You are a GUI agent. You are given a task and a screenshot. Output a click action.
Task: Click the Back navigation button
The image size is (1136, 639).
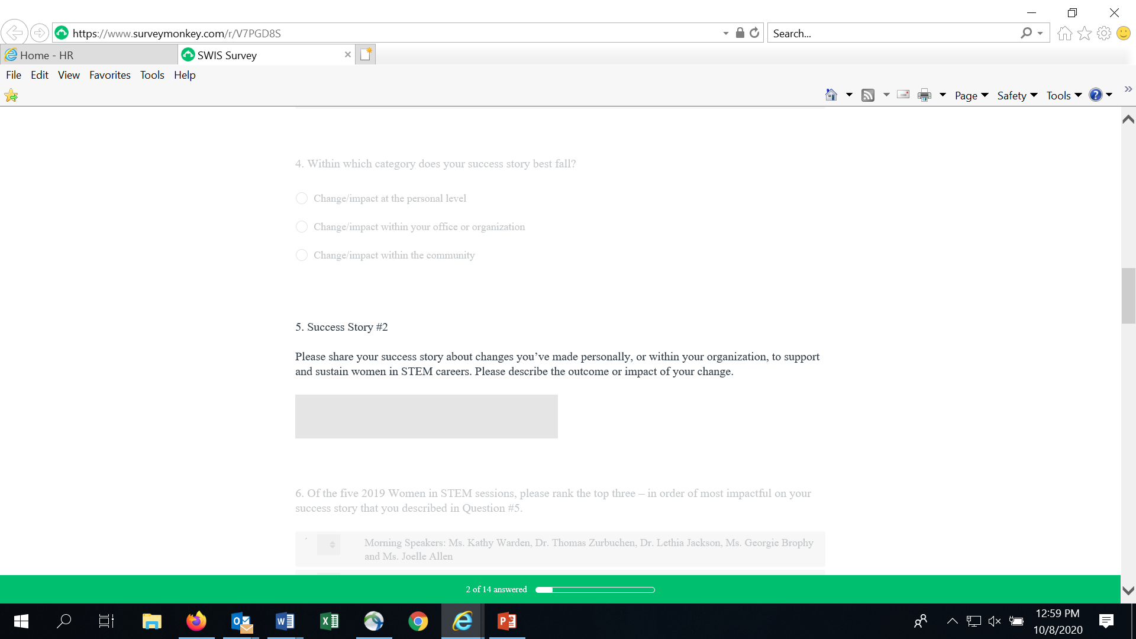(x=14, y=33)
